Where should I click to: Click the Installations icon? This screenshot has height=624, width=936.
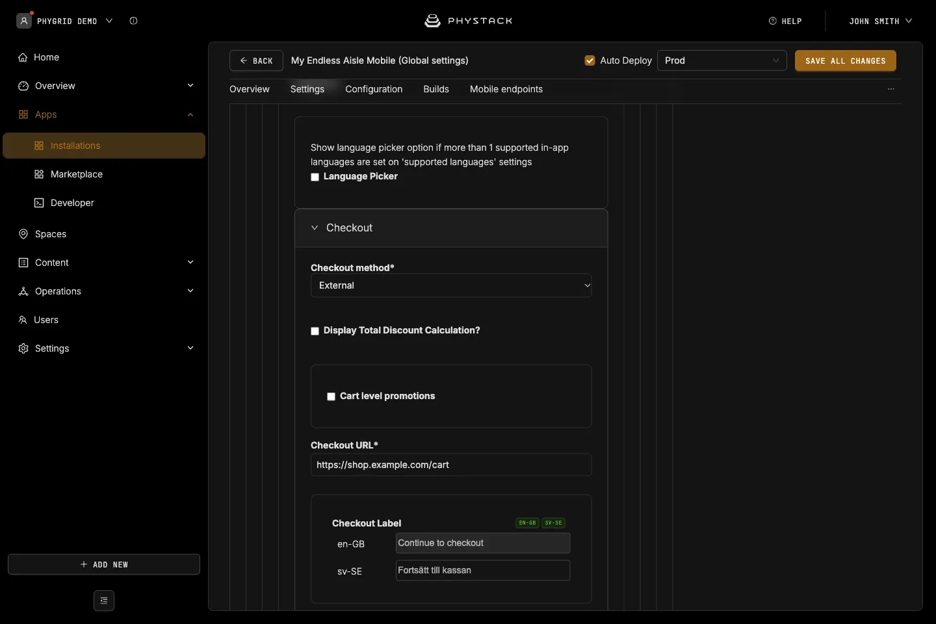point(39,146)
